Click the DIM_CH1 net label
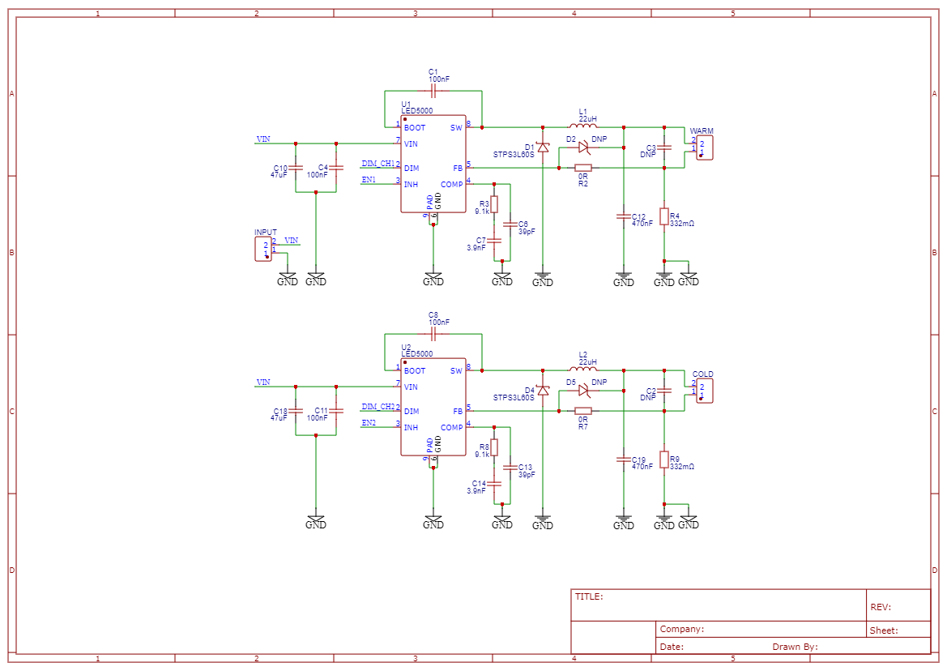 378,162
